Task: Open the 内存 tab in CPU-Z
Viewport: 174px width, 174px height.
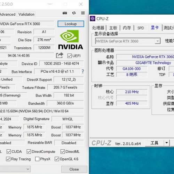Action: (127, 28)
